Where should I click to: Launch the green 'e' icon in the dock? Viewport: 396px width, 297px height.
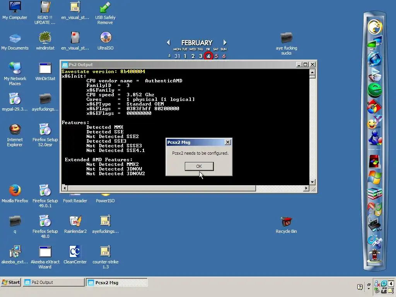pyautogui.click(x=374, y=90)
